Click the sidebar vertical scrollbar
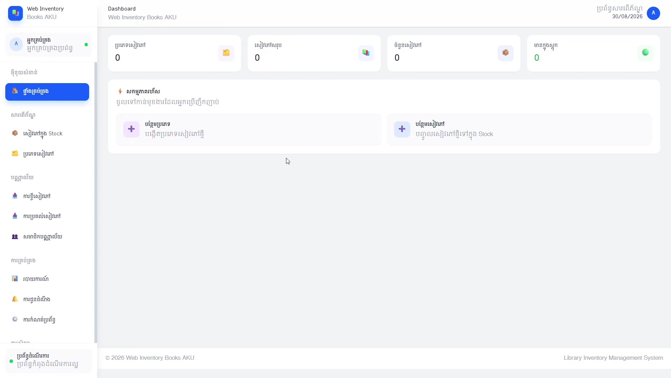Screen dimensions: 671x378 click(x=95, y=202)
